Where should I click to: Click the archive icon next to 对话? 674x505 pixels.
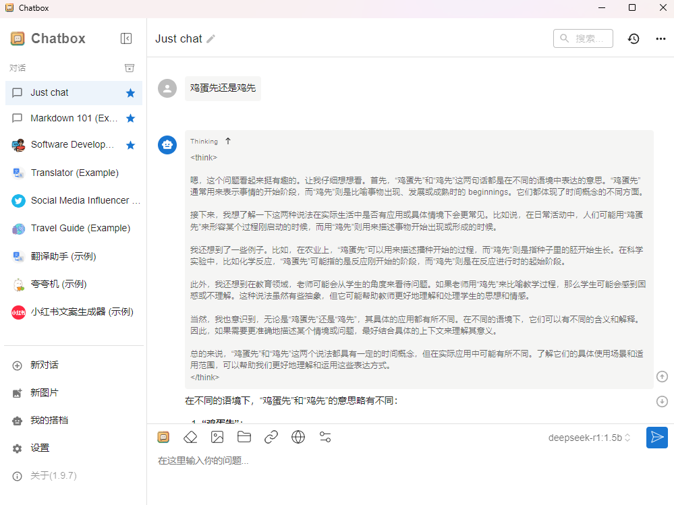click(x=130, y=68)
